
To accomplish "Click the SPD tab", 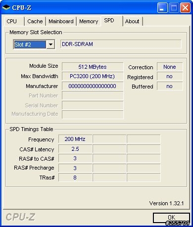I will point(112,21).
